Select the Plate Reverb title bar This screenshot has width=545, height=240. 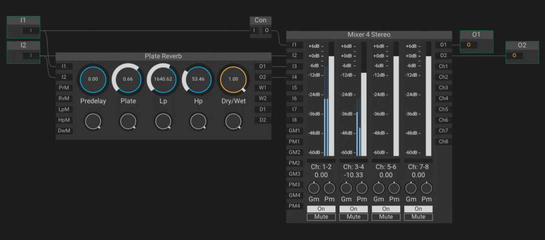pos(163,56)
